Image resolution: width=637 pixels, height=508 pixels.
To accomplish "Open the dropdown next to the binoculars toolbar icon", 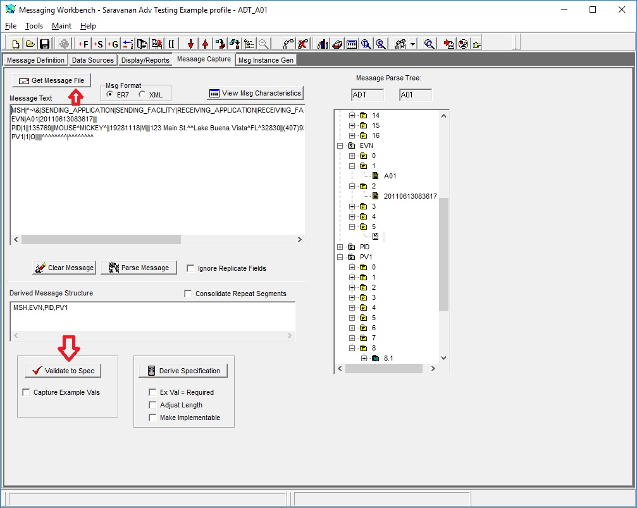I will 412,43.
